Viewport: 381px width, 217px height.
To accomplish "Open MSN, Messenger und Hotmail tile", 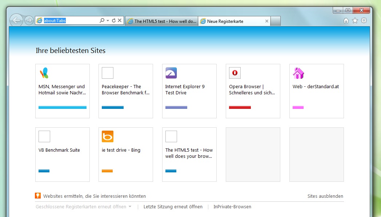I will 63,91.
